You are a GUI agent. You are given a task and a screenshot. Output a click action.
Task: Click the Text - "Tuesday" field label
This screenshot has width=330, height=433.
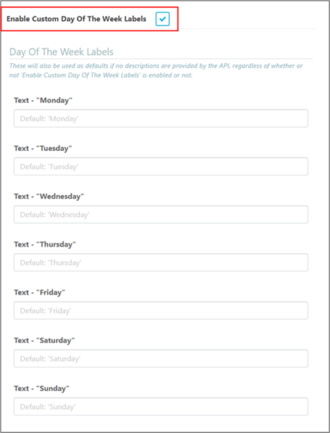[x=43, y=148]
